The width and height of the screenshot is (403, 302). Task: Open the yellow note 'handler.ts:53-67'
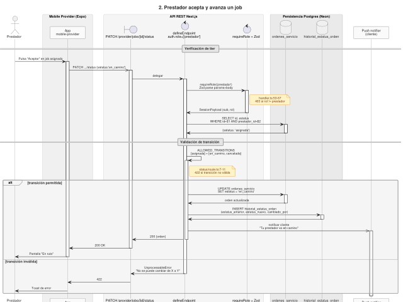270,99
